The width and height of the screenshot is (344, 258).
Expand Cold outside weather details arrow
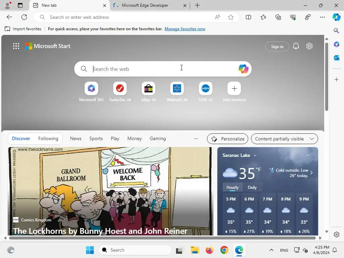311,173
